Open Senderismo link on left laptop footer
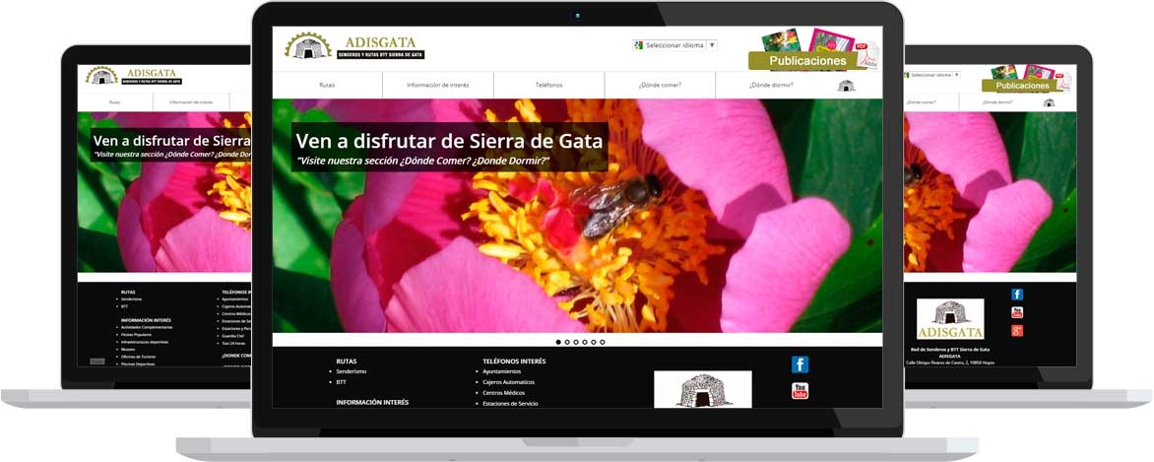Screen dimensions: 1154x462 (x=132, y=299)
